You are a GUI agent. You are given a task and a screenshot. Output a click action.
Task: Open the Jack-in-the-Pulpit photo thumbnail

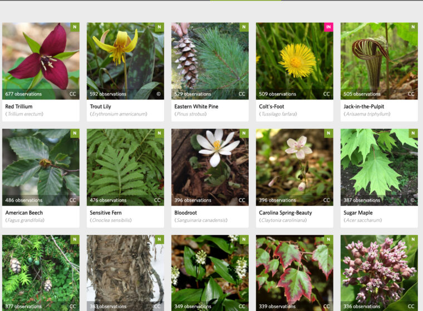[x=379, y=61]
